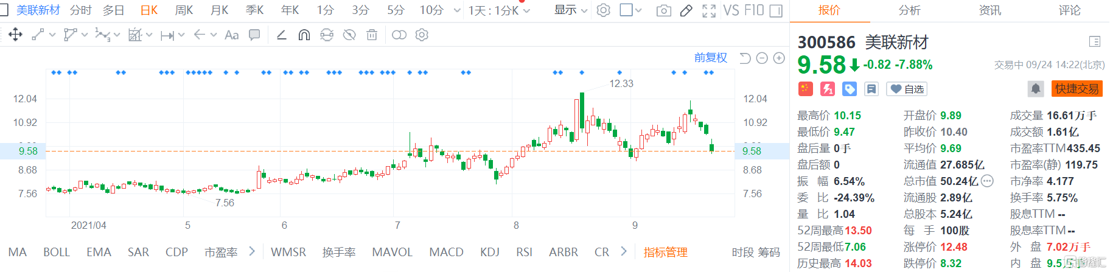Screen dimensions: 1110x272
Task: Select the Fibonacci/Gann grid tool
Action: click(135, 35)
